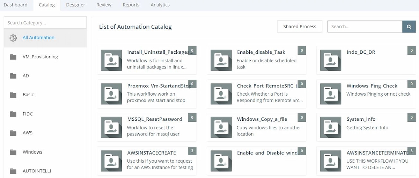This screenshot has height=178, width=419.
Task: Click the Shared Process button
Action: coord(300,27)
